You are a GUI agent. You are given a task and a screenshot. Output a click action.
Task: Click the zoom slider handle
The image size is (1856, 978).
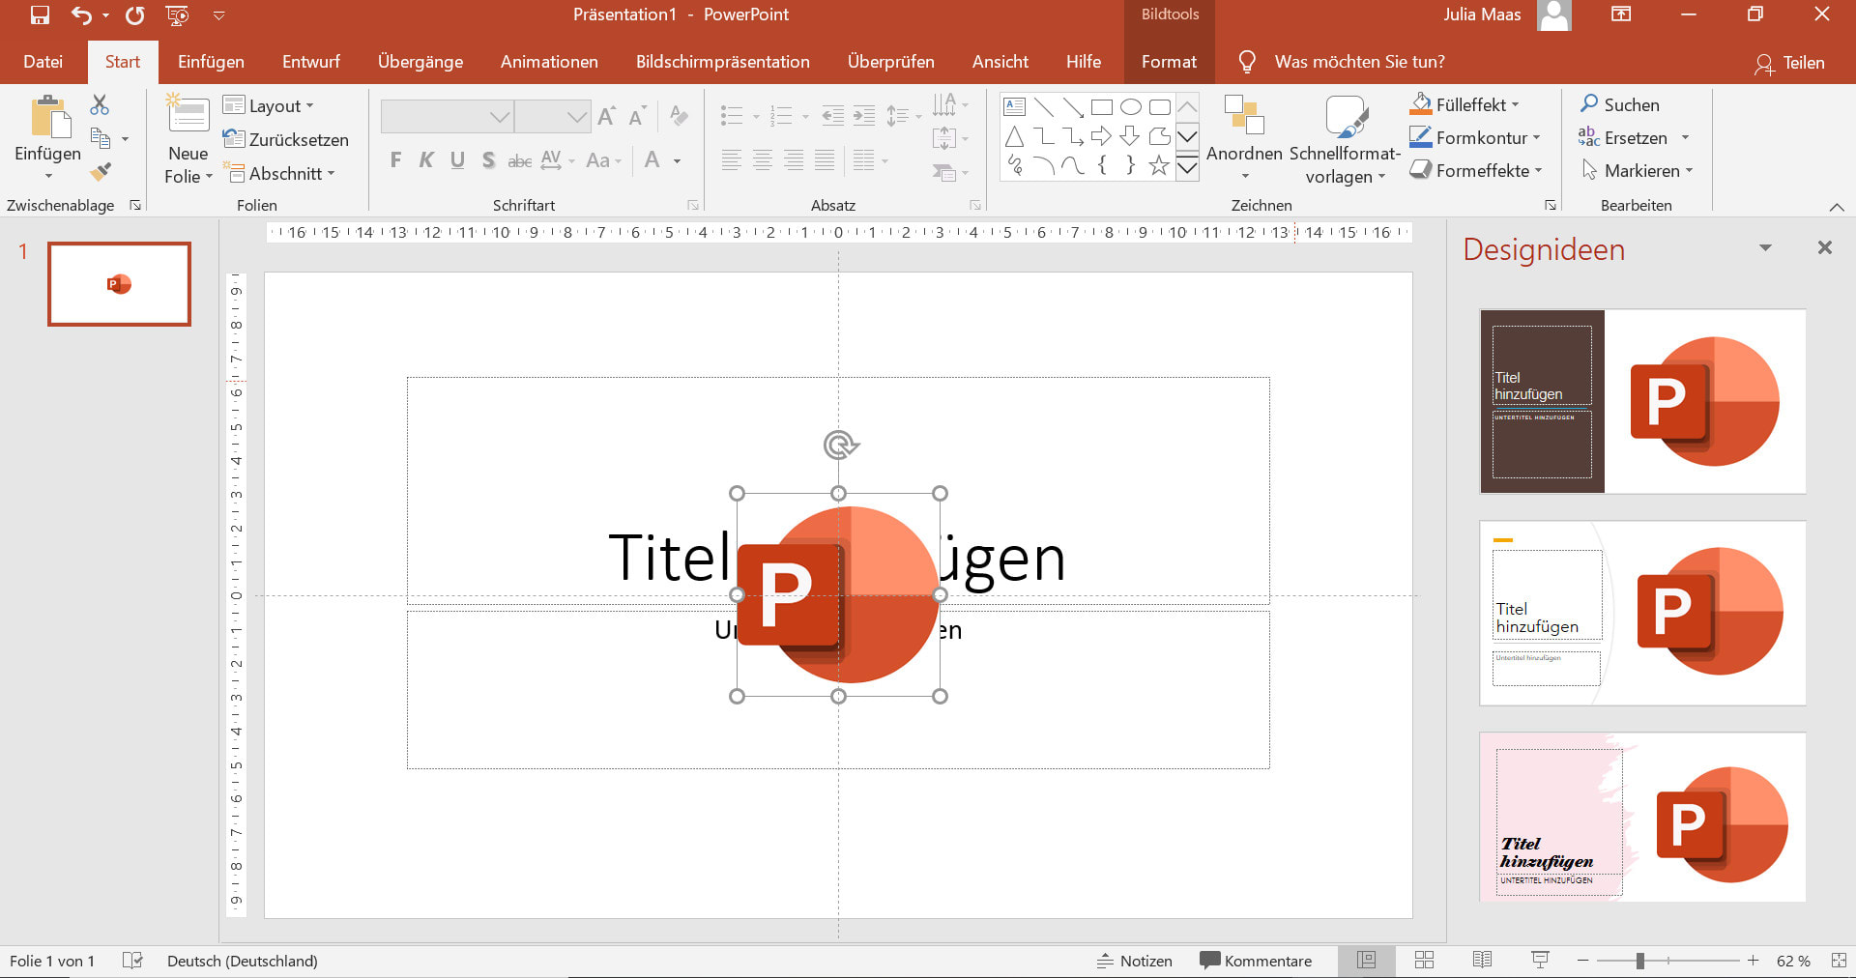pos(1639,961)
